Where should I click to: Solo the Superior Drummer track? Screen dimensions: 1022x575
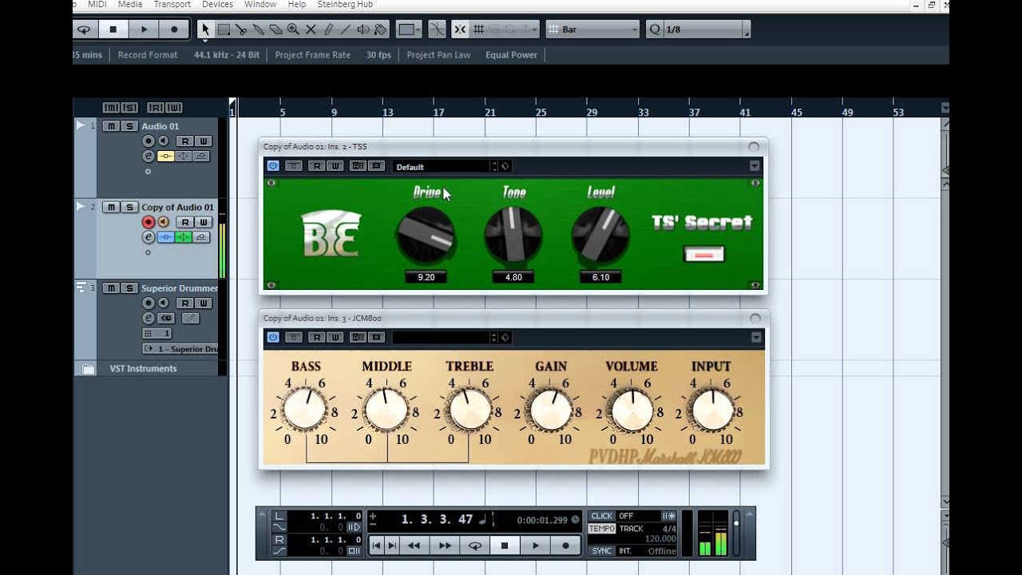(129, 288)
